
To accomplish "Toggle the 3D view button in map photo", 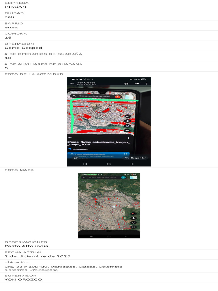I will point(133,227).
